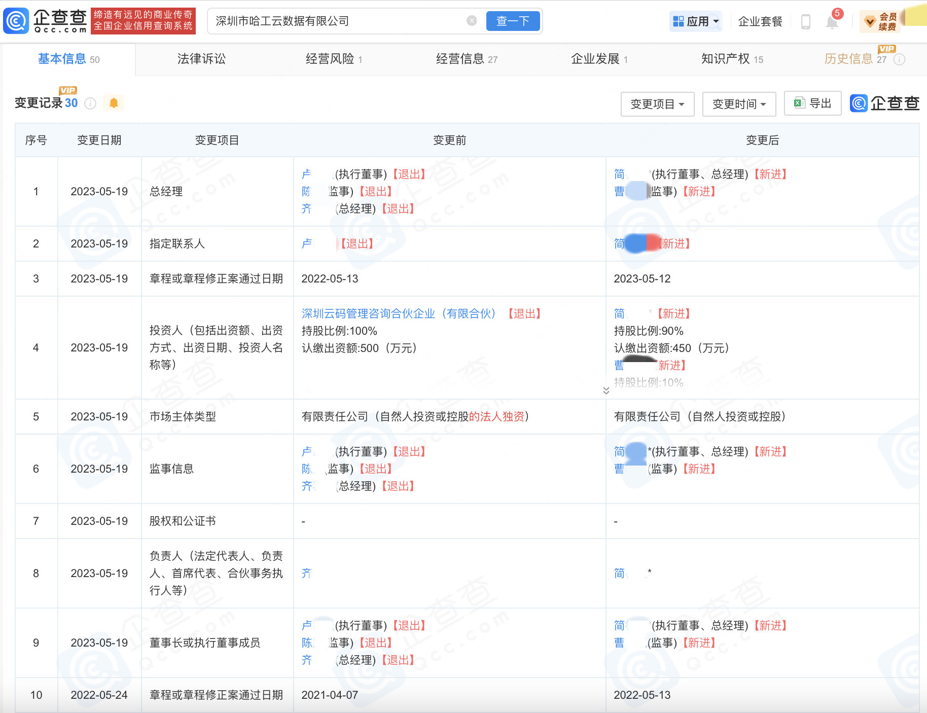
Task: Click the 企查查 brand logo beside 导出
Action: pyautogui.click(x=885, y=103)
